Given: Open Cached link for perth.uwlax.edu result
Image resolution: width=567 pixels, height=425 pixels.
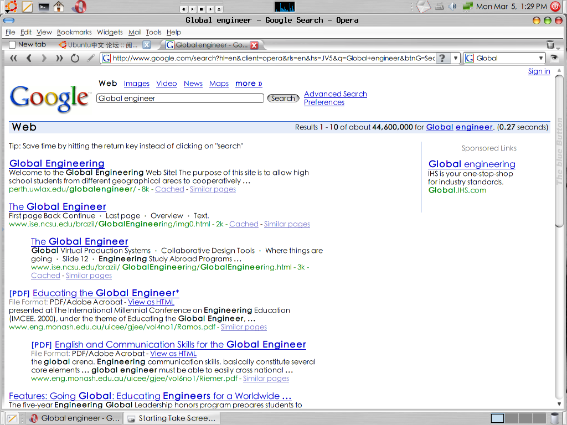Looking at the screenshot, I should 169,189.
